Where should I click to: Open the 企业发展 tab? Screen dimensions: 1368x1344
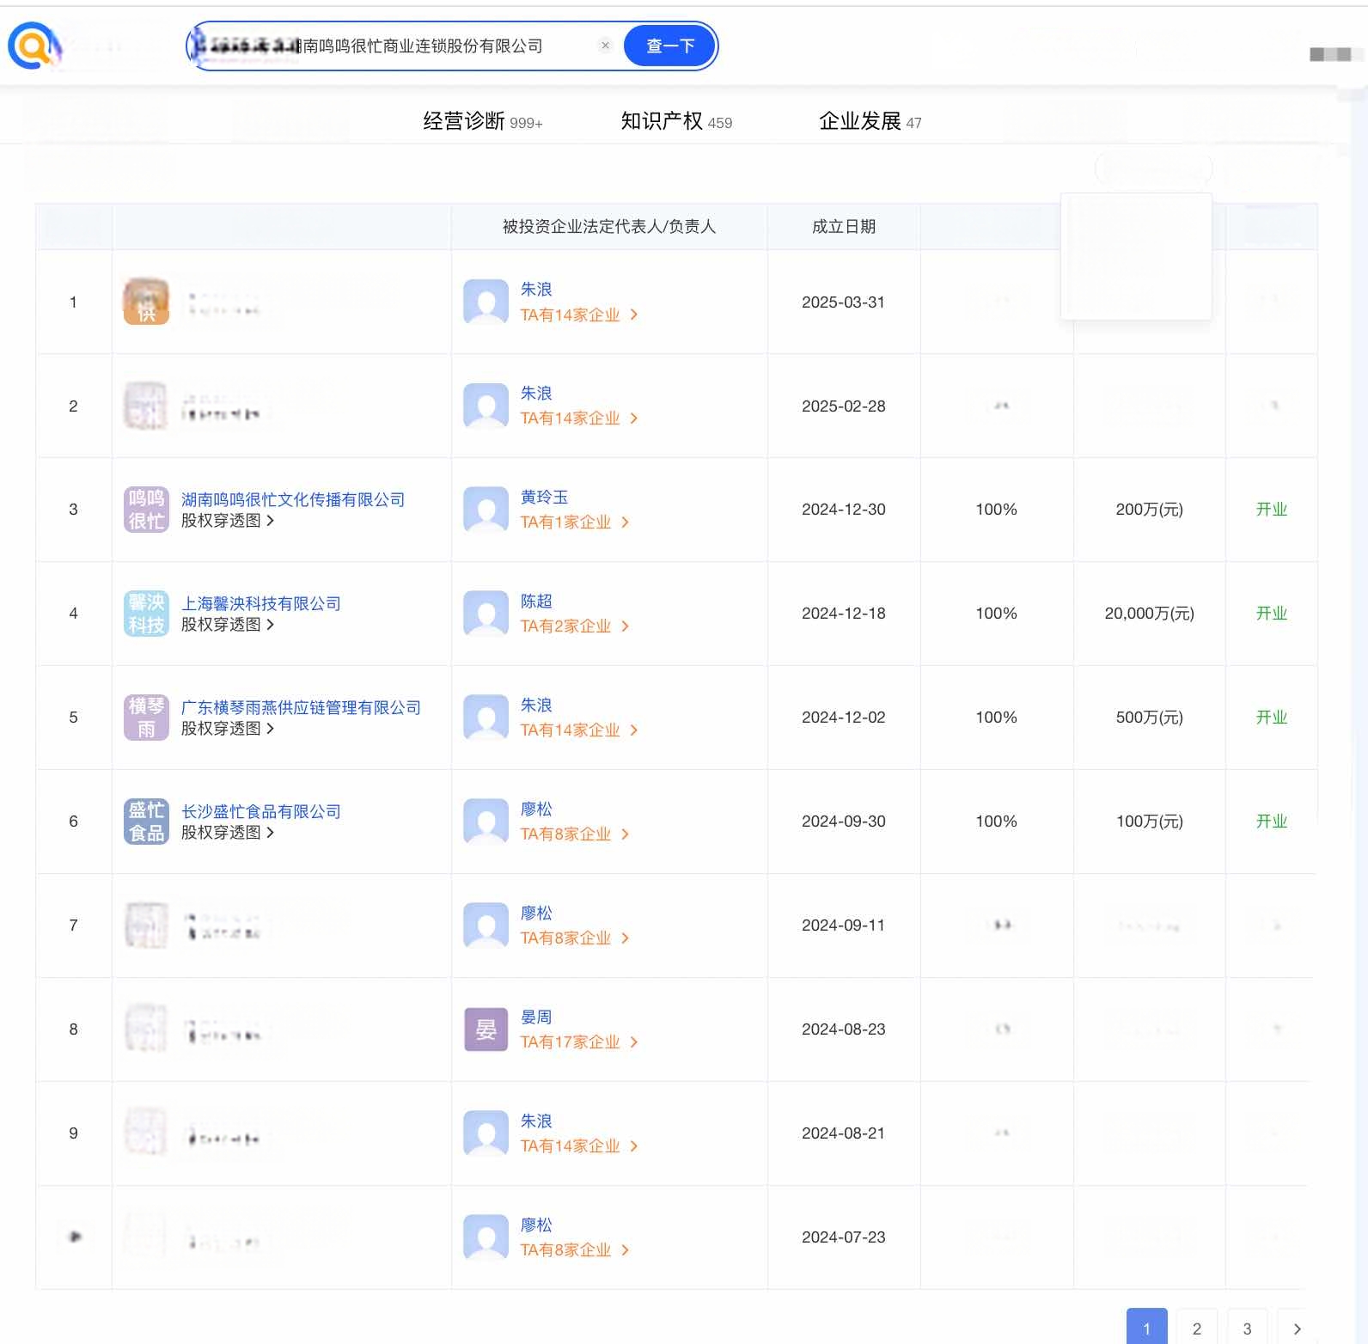pos(870,121)
